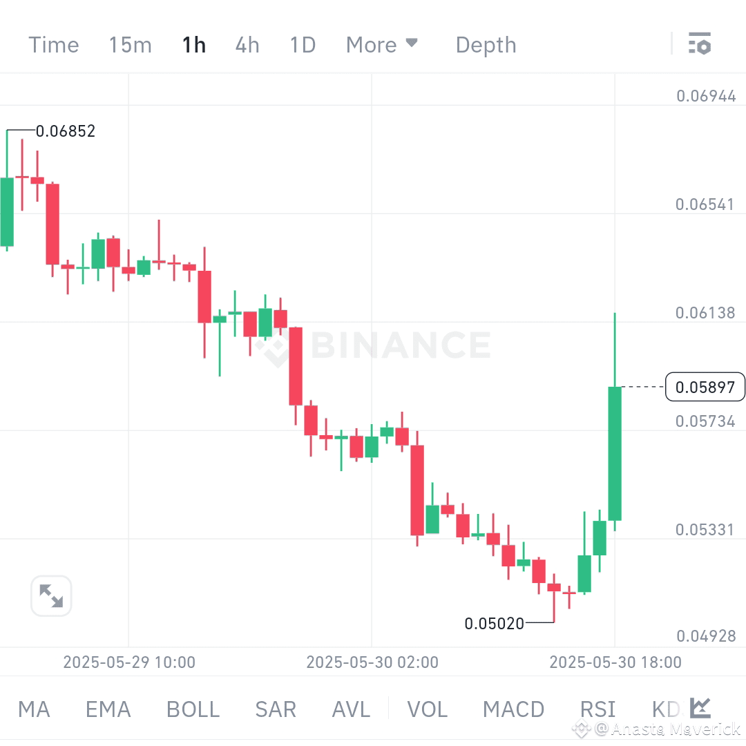The width and height of the screenshot is (746, 746).
Task: Apply the BOLL indicator
Action: 192,709
